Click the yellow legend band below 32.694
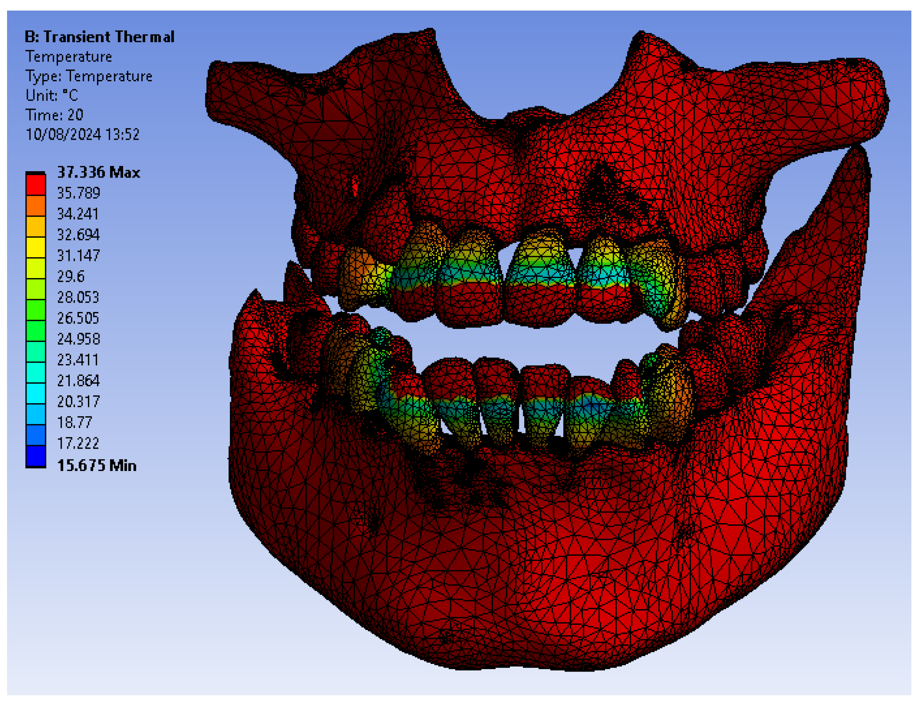Viewport: 920px width, 702px height. point(36,248)
